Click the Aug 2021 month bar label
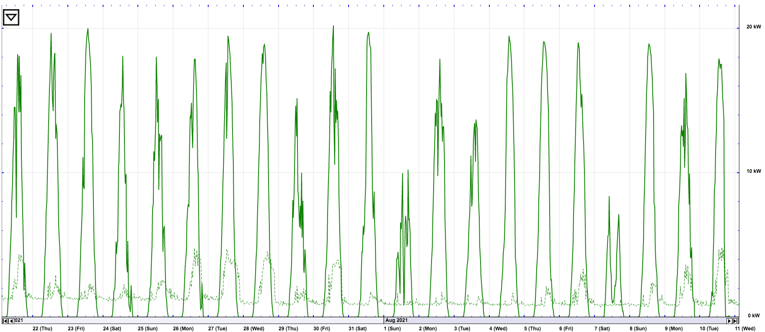Screen dimensions: 765x332 click(x=396, y=320)
